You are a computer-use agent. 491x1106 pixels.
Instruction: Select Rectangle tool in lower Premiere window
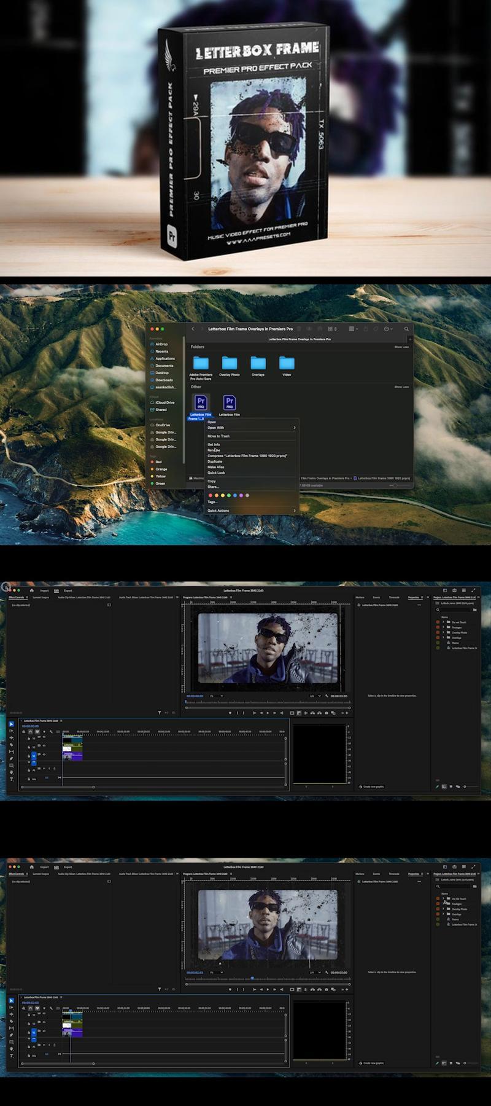[11, 1041]
